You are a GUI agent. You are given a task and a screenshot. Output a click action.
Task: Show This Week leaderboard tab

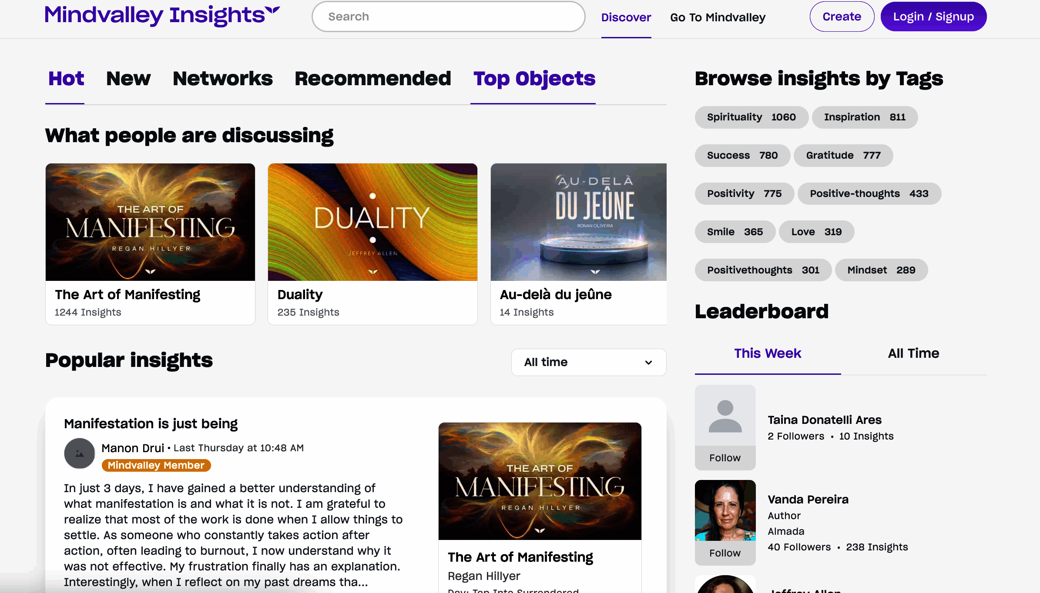[768, 353]
